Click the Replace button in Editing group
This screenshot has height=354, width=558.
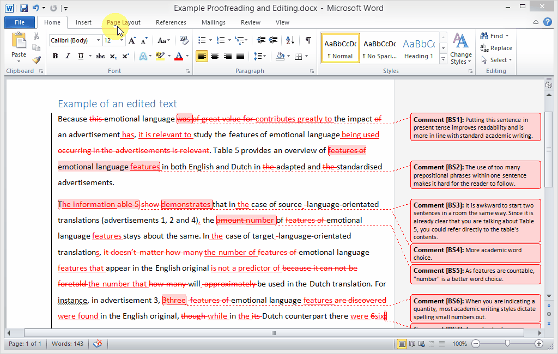click(496, 48)
